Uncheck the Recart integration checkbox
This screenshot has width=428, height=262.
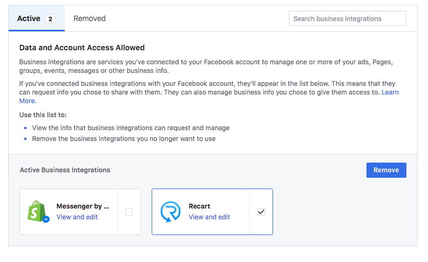tap(261, 212)
